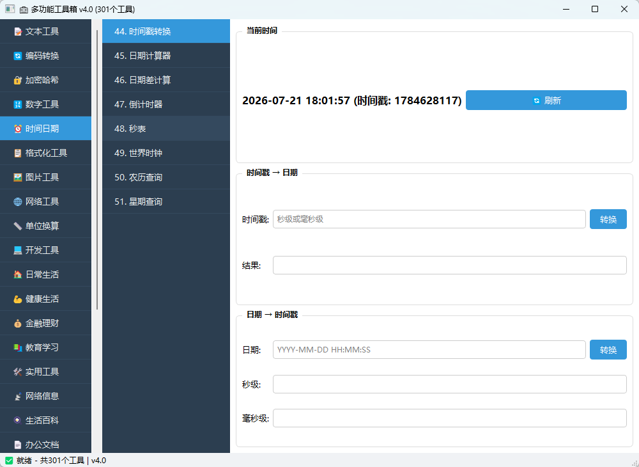Focus the 时间戳 input field
The image size is (639, 467).
429,219
